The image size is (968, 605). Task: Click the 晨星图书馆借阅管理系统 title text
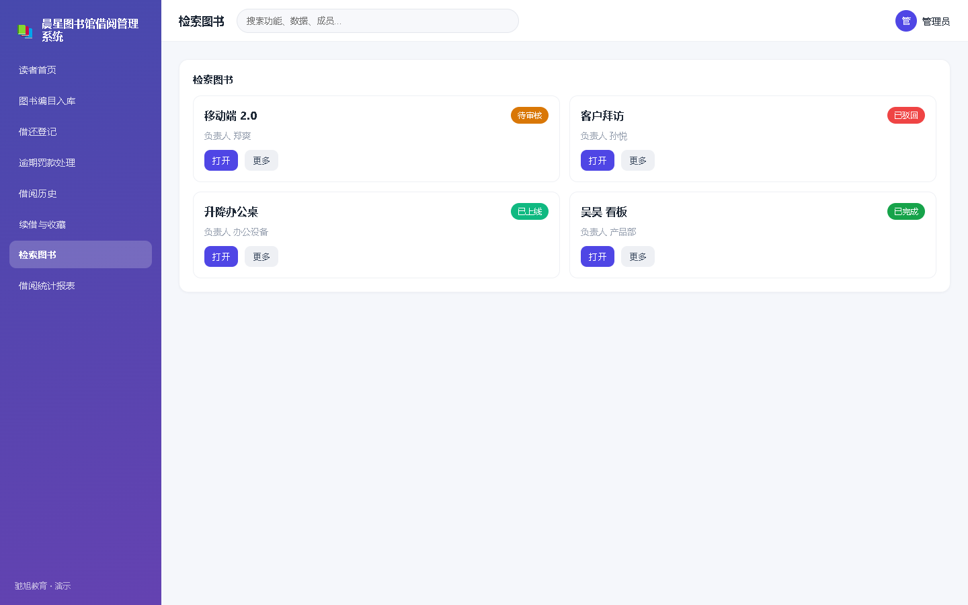coord(90,30)
